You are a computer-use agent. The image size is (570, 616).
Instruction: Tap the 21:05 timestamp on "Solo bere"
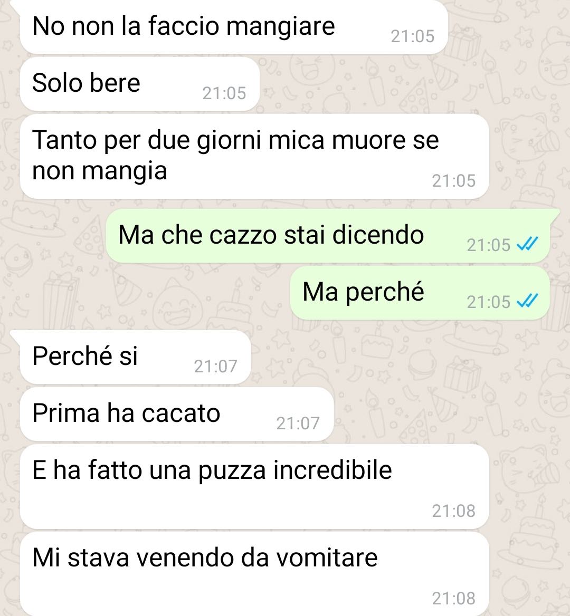click(x=224, y=93)
